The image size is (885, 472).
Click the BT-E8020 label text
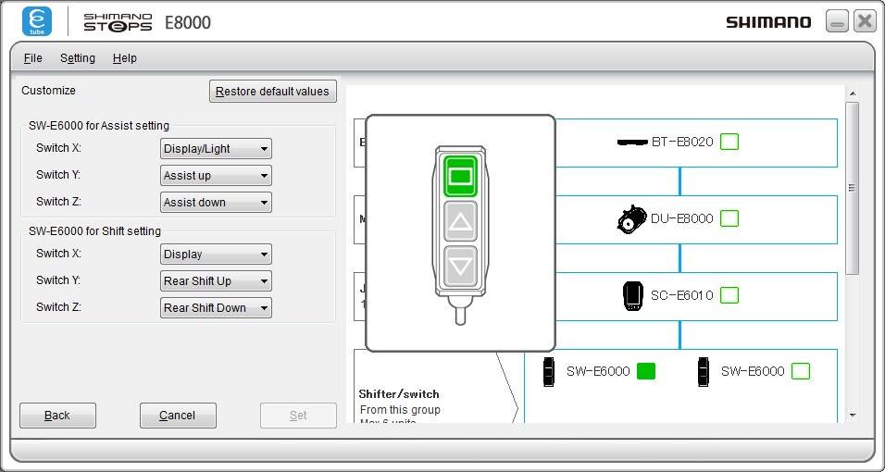682,142
